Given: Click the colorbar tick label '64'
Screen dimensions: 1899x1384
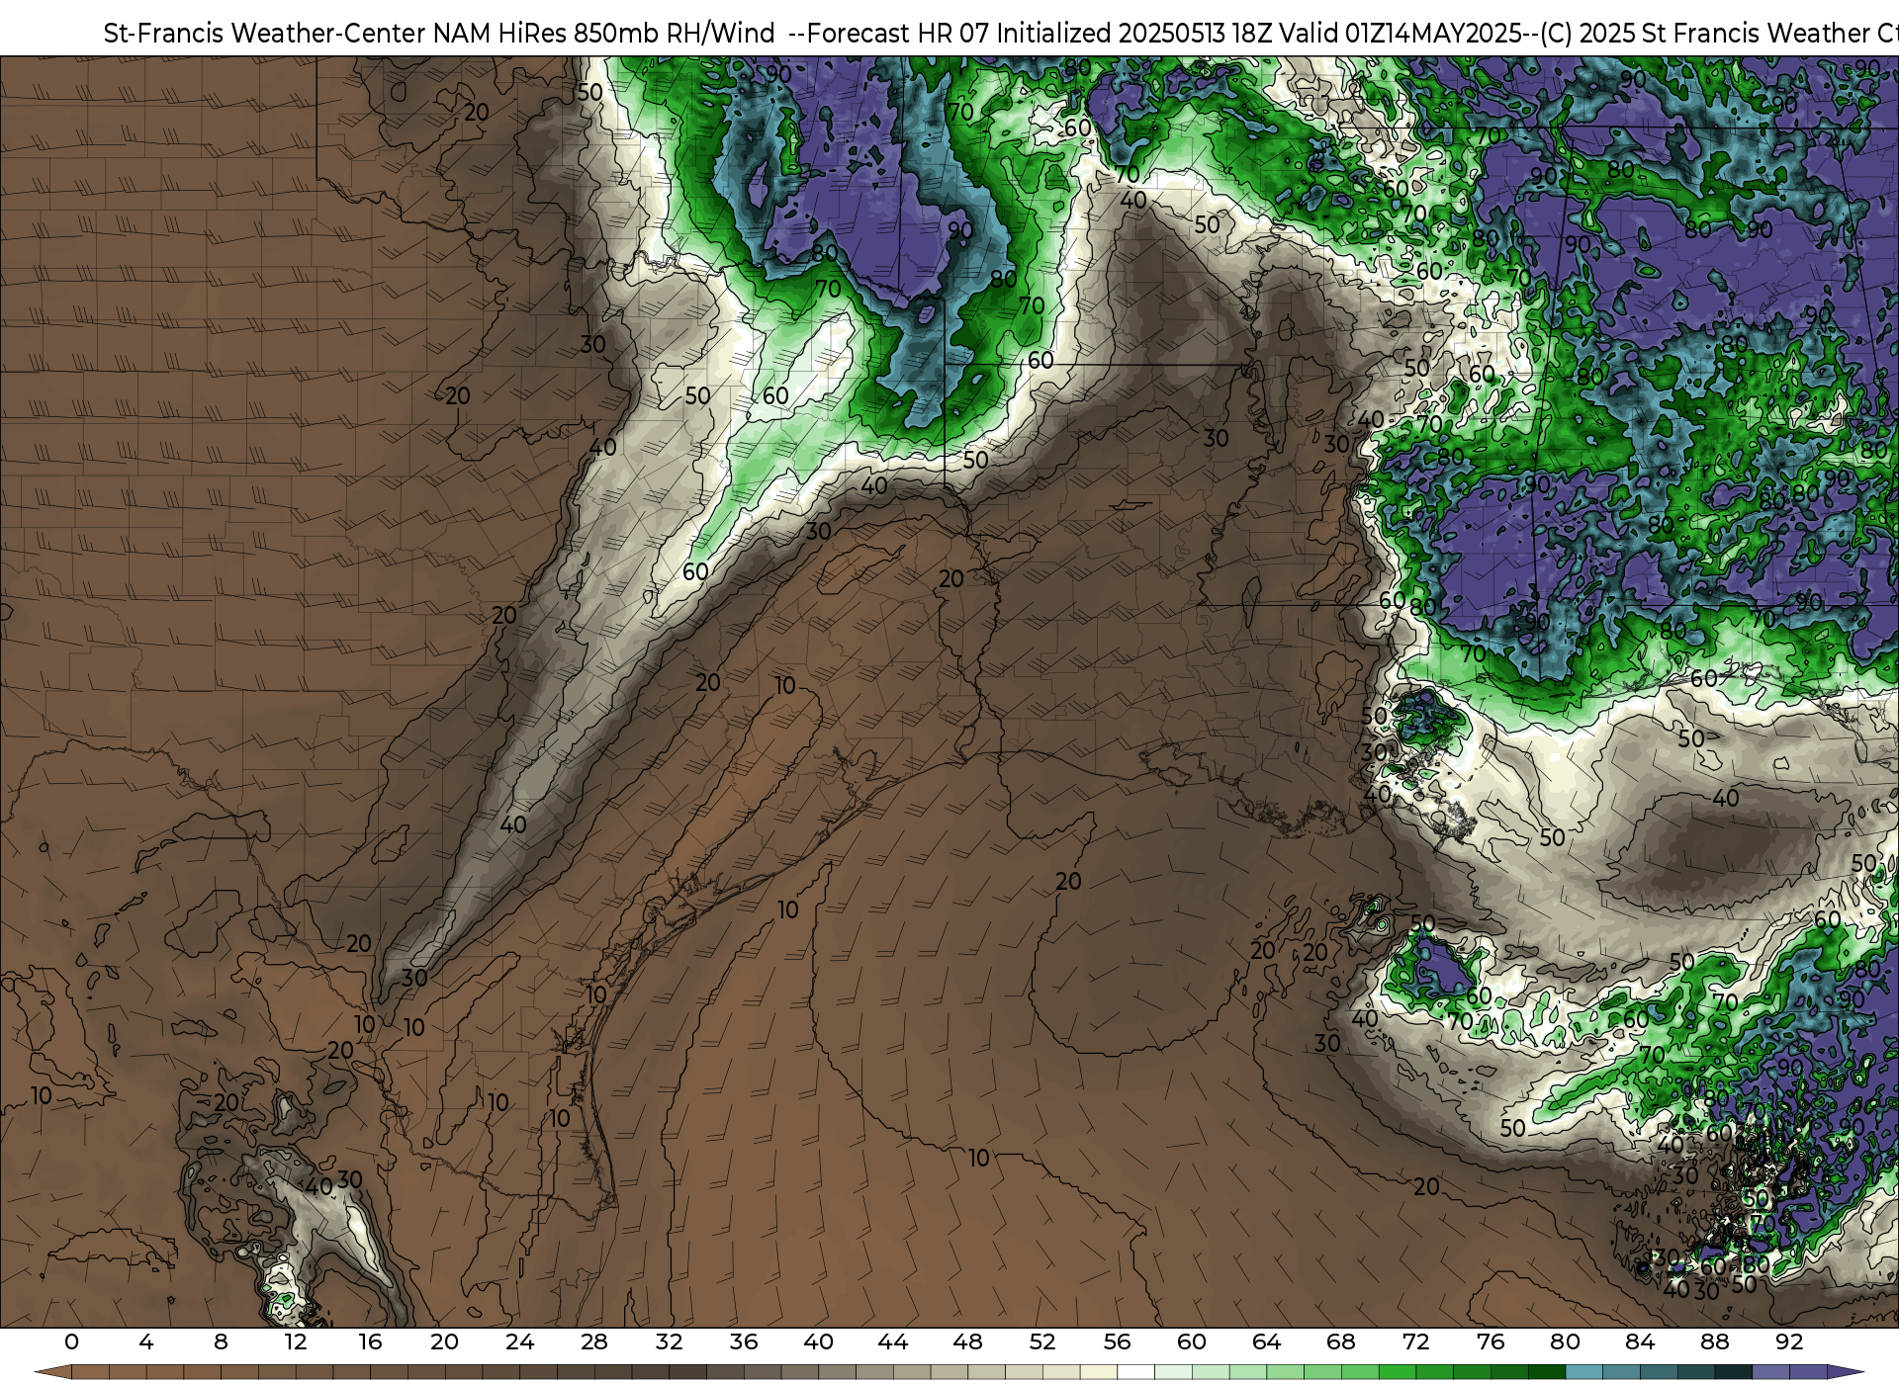Looking at the screenshot, I should (1266, 1341).
